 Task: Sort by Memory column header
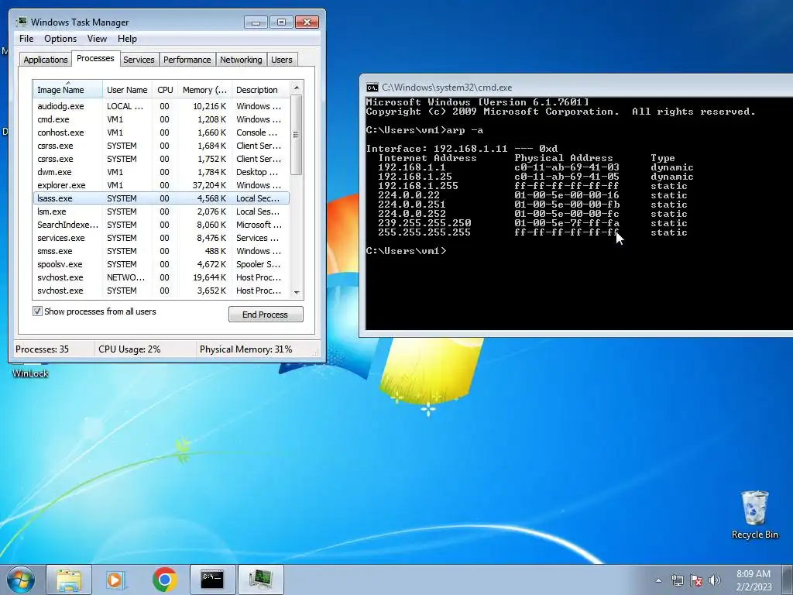coord(204,90)
